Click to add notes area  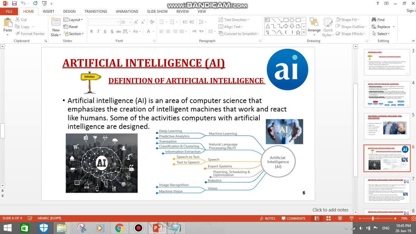coord(330,210)
